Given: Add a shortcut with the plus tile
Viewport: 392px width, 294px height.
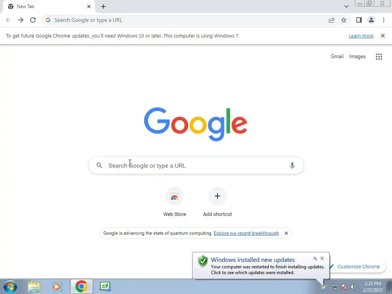Looking at the screenshot, I should pyautogui.click(x=217, y=196).
